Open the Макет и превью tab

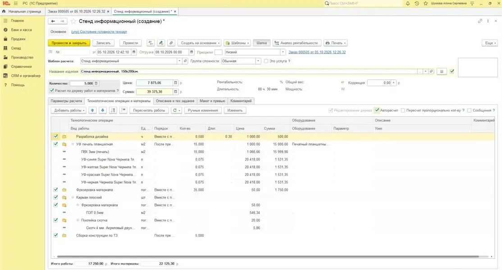[212, 101]
